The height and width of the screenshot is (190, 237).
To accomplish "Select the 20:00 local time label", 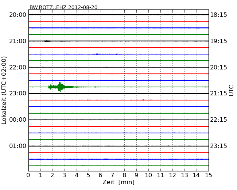I will point(18,15).
